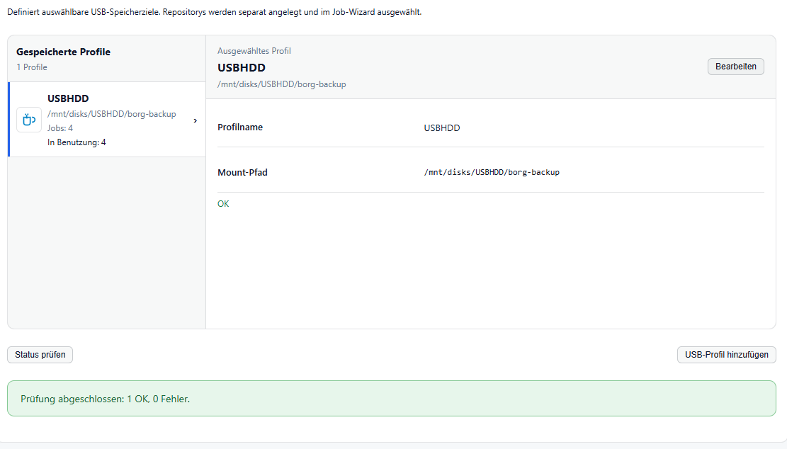Click the Gespeicherte Profile heading
Screen dimensions: 787x449
pos(63,52)
